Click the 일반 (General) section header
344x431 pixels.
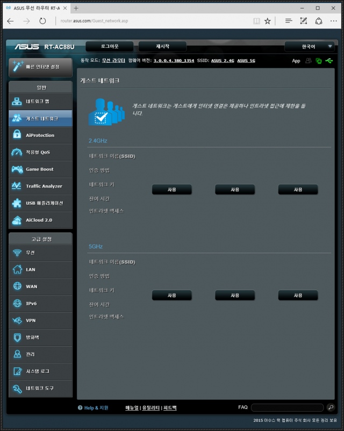[x=41, y=87]
